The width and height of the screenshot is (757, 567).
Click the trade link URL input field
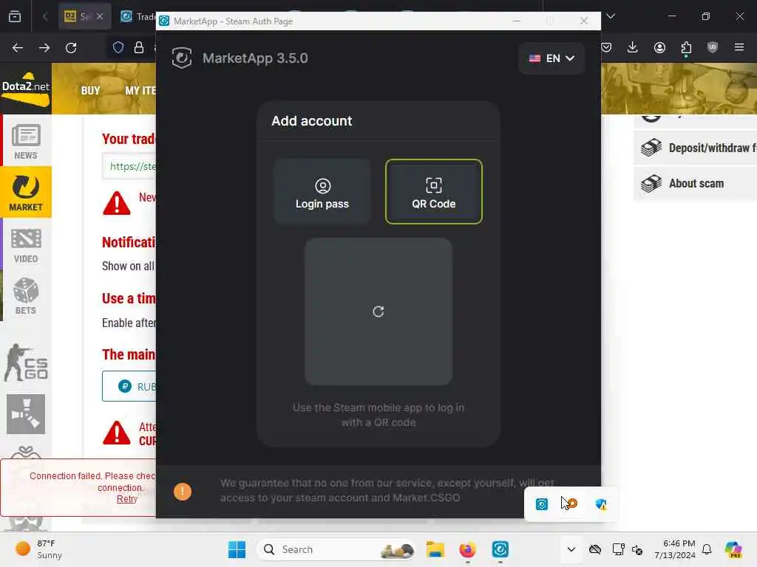[x=129, y=166]
